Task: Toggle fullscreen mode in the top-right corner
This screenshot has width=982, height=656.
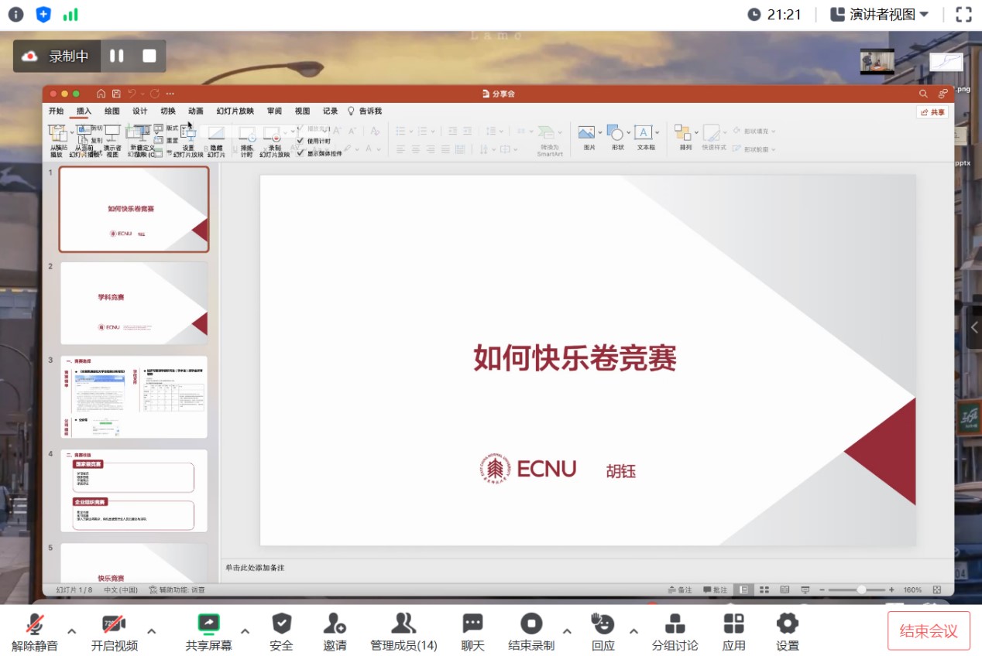Action: pos(963,14)
